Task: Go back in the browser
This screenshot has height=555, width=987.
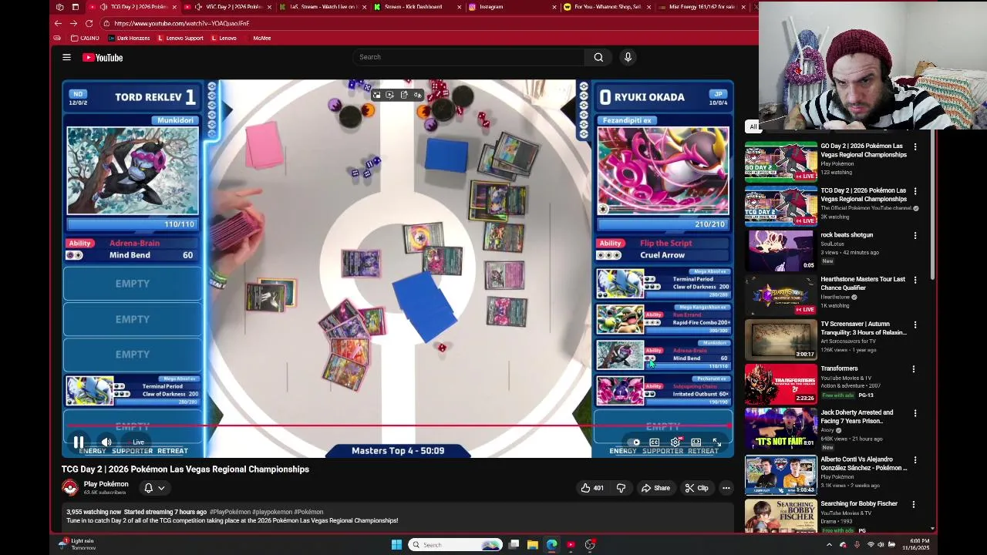Action: (58, 23)
